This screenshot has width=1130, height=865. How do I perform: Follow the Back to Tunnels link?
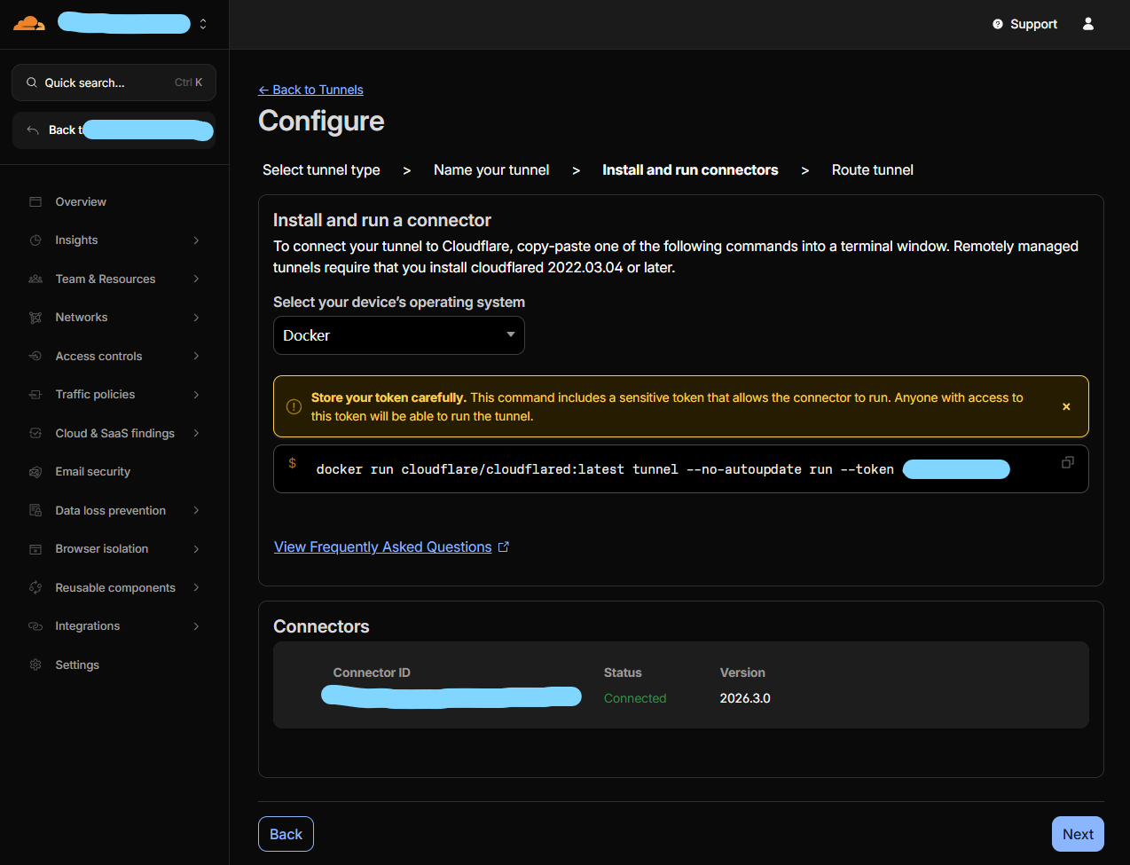(x=310, y=90)
